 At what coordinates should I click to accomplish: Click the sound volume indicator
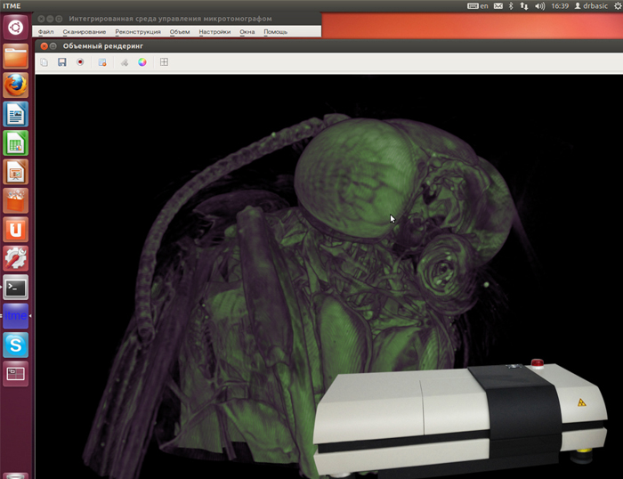[x=539, y=6]
